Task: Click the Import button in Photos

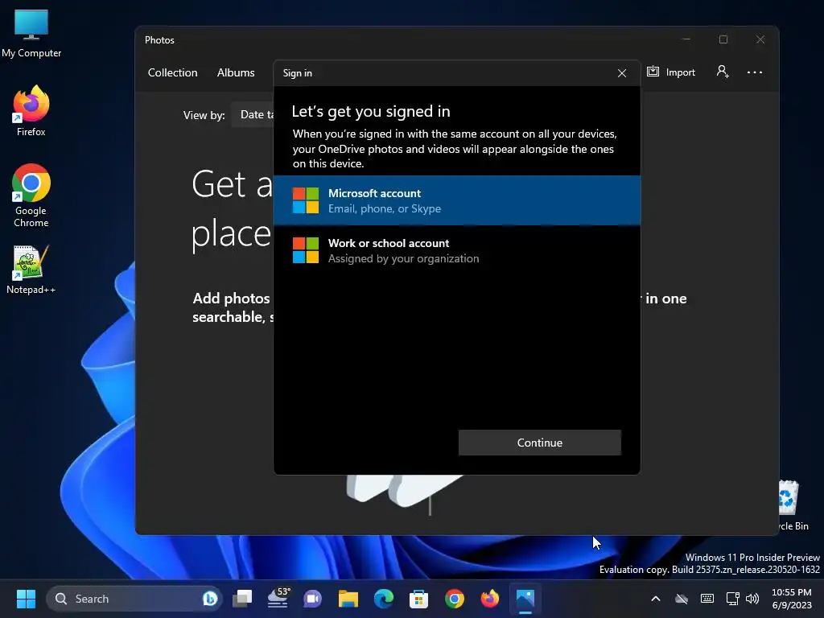Action: click(x=670, y=72)
